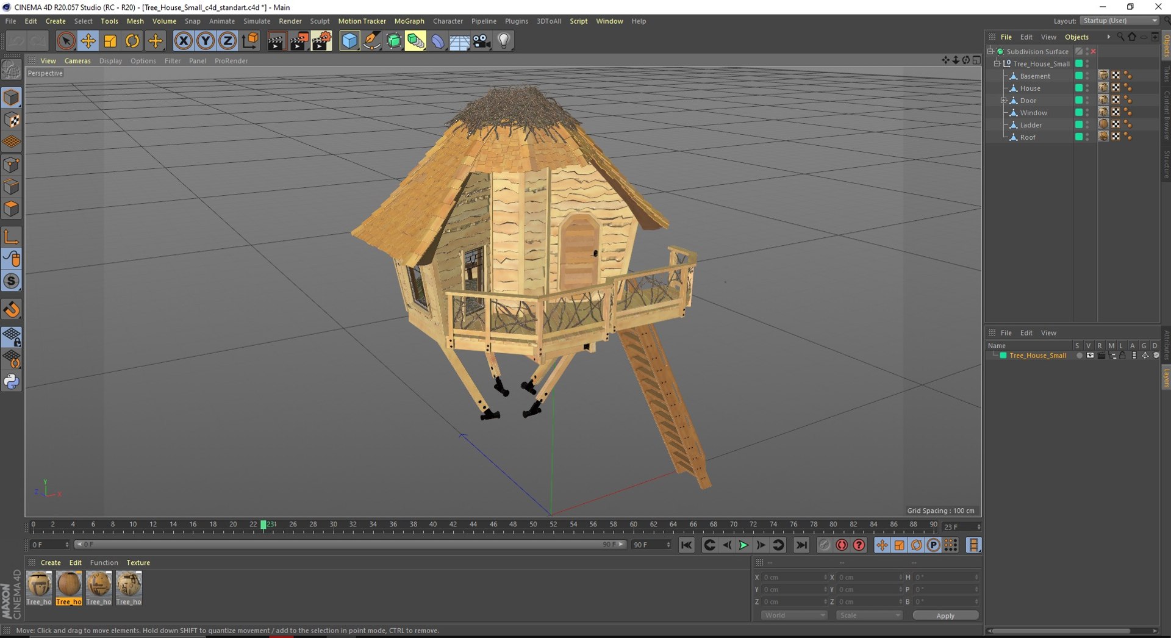Screen dimensions: 1171x638
Task: Open the viewport Display menu
Action: click(x=110, y=61)
